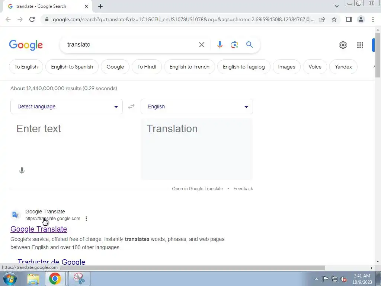Viewport: 381px width, 286px height.
Task: Select the English to Tagalog chip
Action: (x=244, y=67)
